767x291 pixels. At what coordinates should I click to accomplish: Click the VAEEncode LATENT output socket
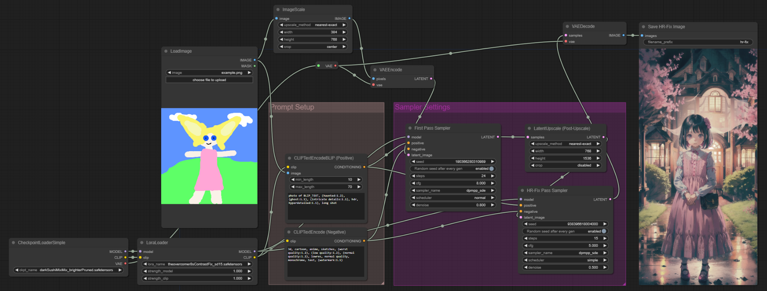pos(431,79)
